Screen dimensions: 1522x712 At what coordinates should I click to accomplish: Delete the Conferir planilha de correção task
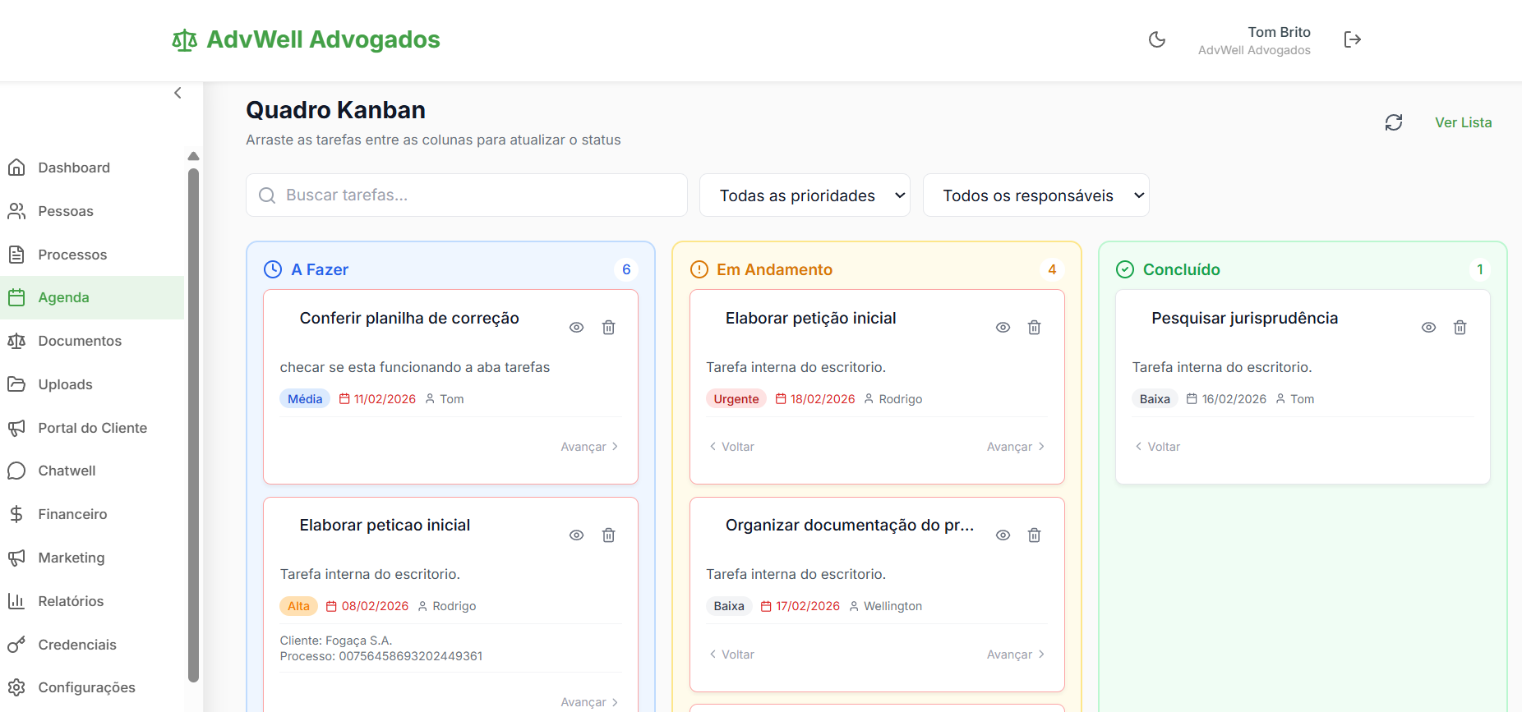pyautogui.click(x=609, y=328)
